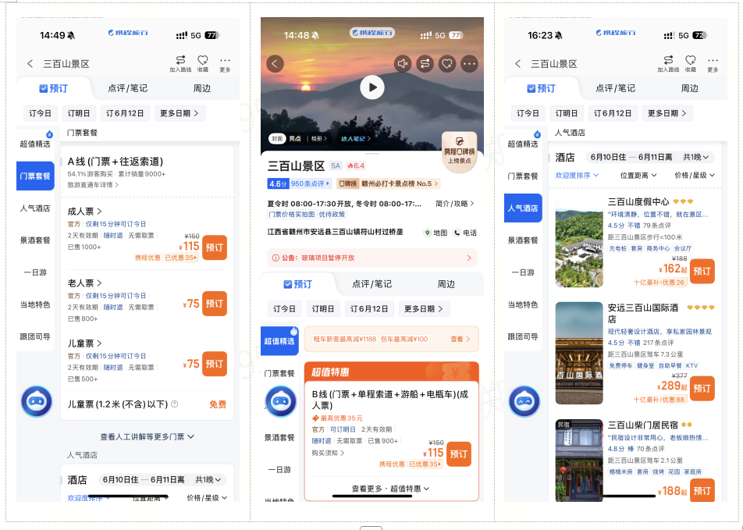Choose 订6月12日 chip in left screen
This screenshot has width=743, height=530.
click(x=125, y=113)
